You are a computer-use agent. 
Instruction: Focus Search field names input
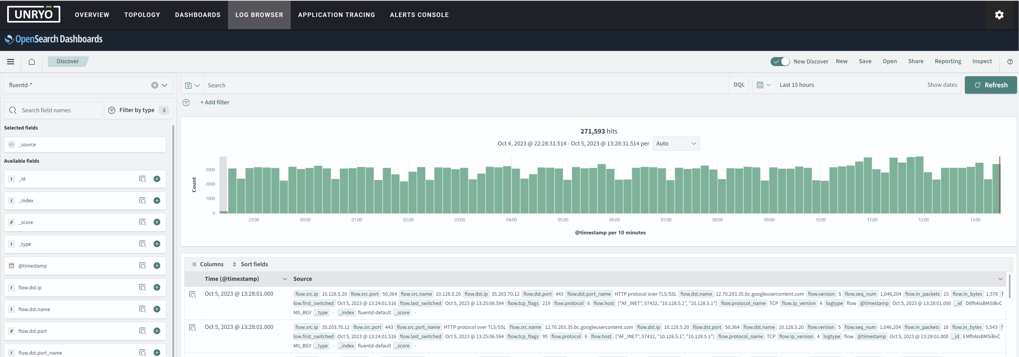coord(53,110)
